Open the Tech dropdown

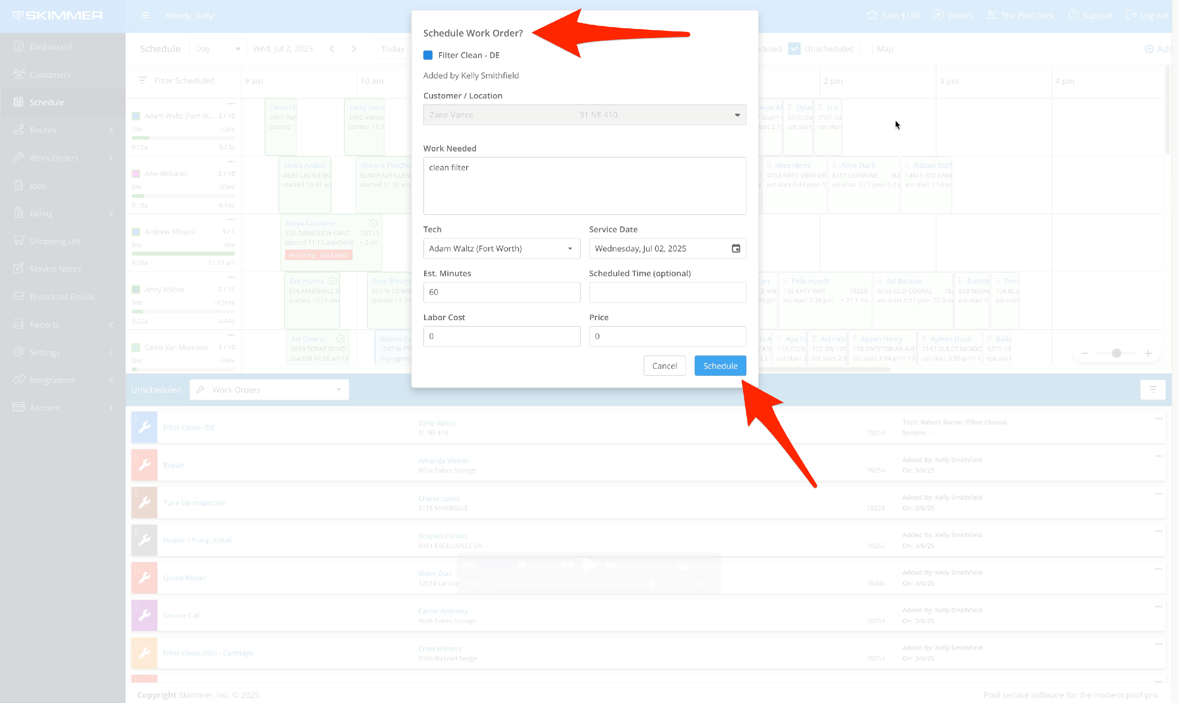pyautogui.click(x=501, y=248)
